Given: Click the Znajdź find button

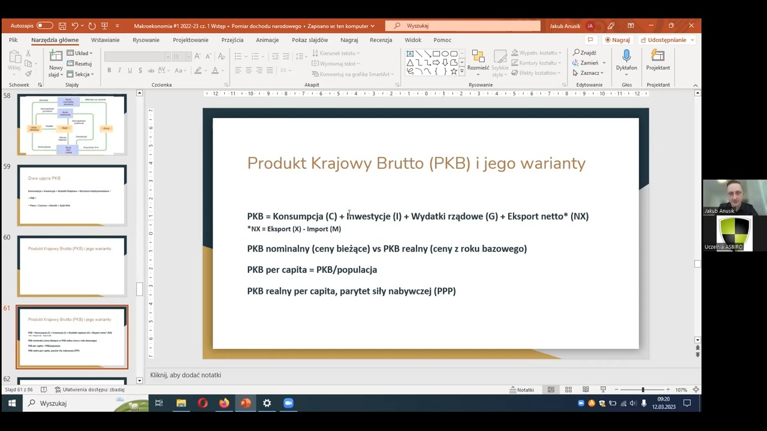Looking at the screenshot, I should point(585,53).
